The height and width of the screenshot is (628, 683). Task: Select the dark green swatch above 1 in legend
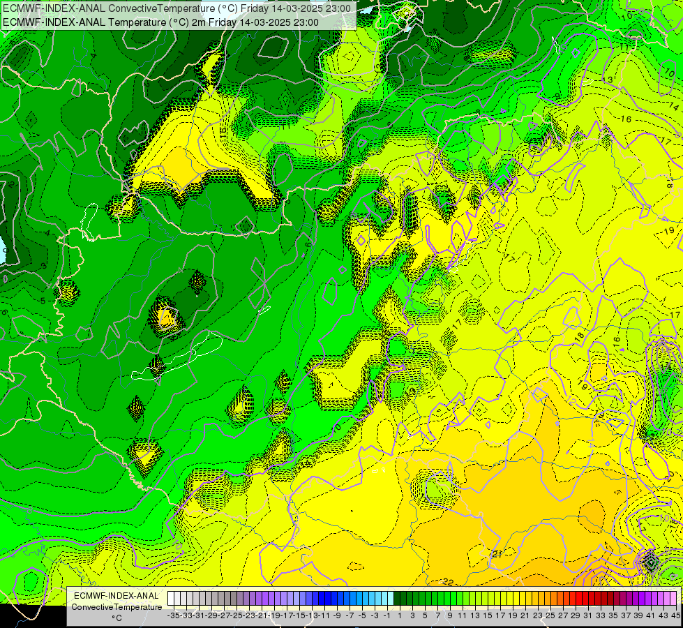point(397,599)
